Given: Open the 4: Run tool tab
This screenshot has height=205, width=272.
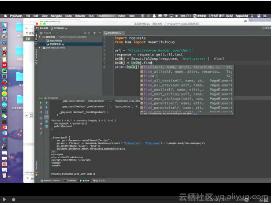Looking at the screenshot, I should [85, 181].
